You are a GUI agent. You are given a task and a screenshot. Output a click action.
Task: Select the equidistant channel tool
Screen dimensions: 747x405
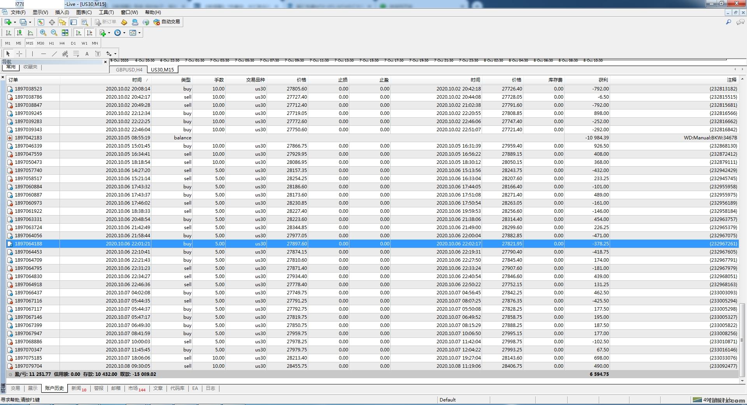[x=65, y=54]
